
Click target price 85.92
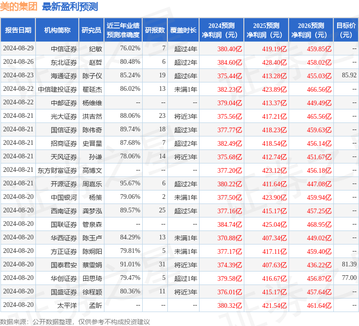349,75
